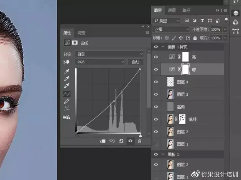Switch to the 调整 tab
Screen dimensions: 241x180
pyautogui.click(x=81, y=33)
